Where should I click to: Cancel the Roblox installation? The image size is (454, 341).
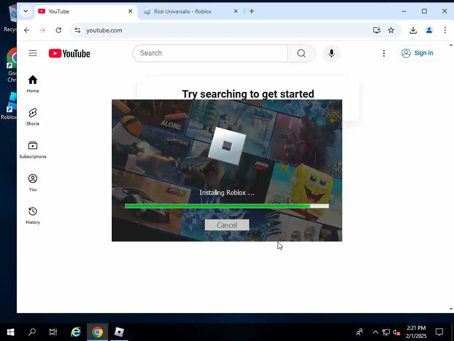227,225
